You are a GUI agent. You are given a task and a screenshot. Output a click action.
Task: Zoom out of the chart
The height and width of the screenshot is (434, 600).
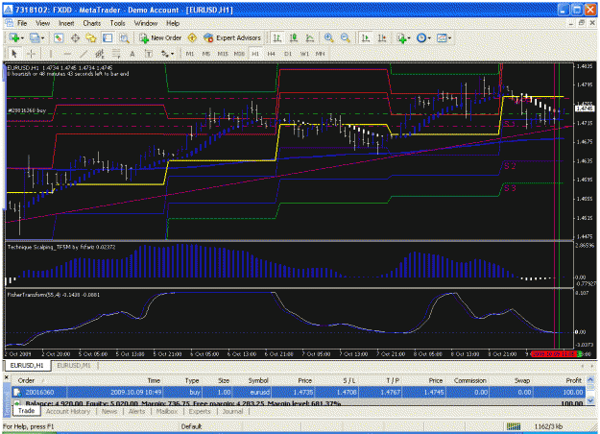click(345, 37)
